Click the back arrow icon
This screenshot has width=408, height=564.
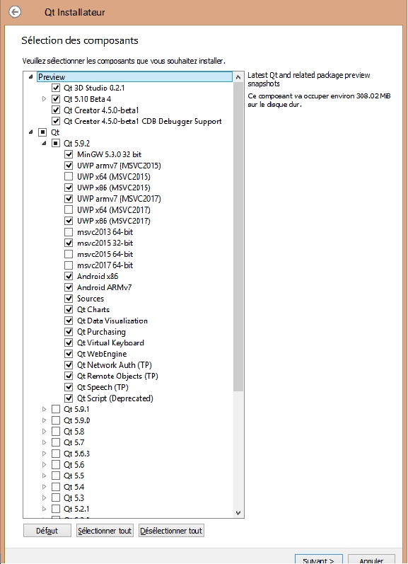click(x=15, y=12)
